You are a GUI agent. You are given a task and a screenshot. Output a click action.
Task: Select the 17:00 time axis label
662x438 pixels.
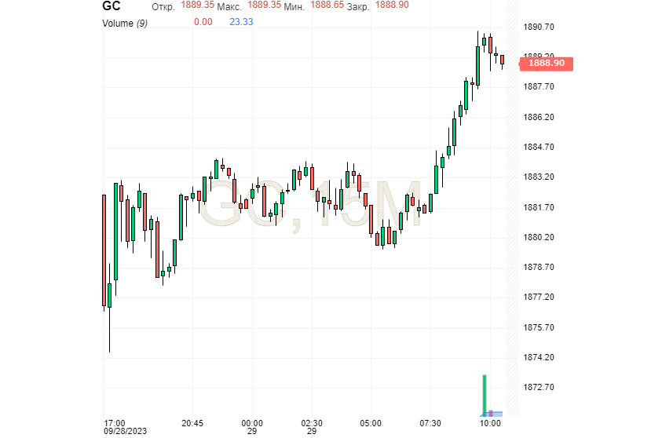pos(114,422)
